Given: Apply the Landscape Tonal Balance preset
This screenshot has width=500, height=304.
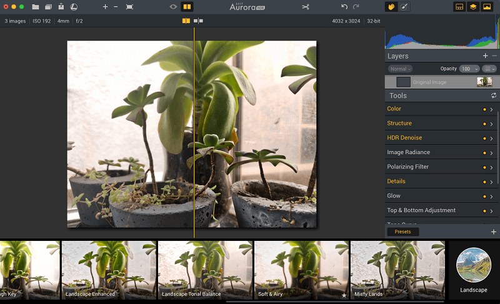Looking at the screenshot, I should pyautogui.click(x=205, y=270).
